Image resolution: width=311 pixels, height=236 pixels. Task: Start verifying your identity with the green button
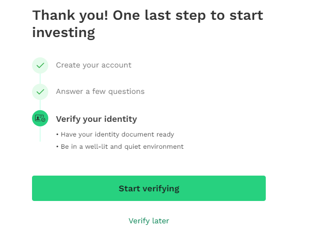149,188
